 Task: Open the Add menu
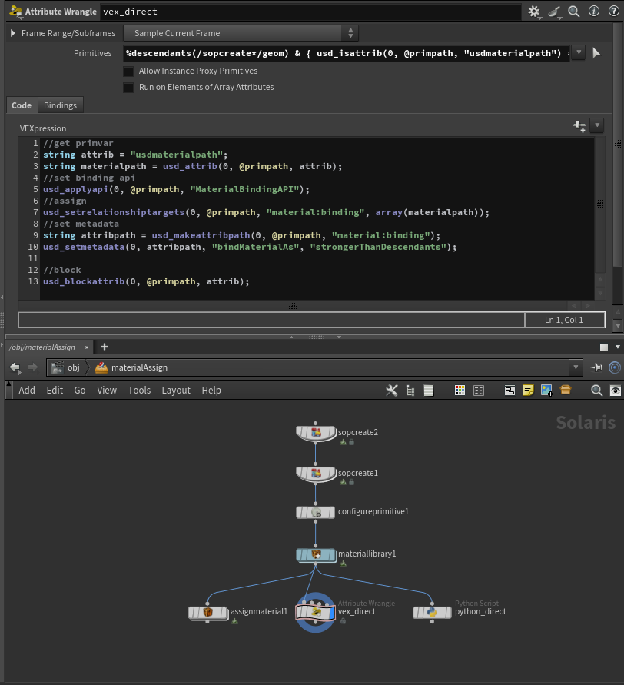click(27, 390)
